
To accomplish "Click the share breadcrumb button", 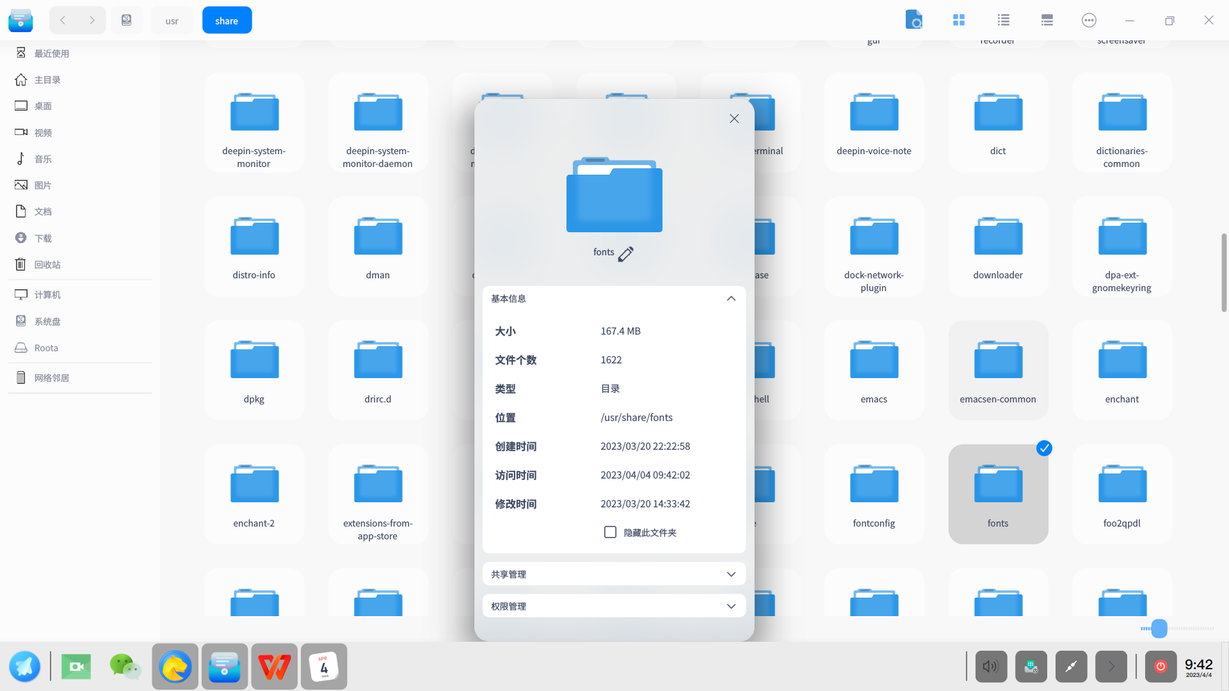I will click(x=227, y=20).
